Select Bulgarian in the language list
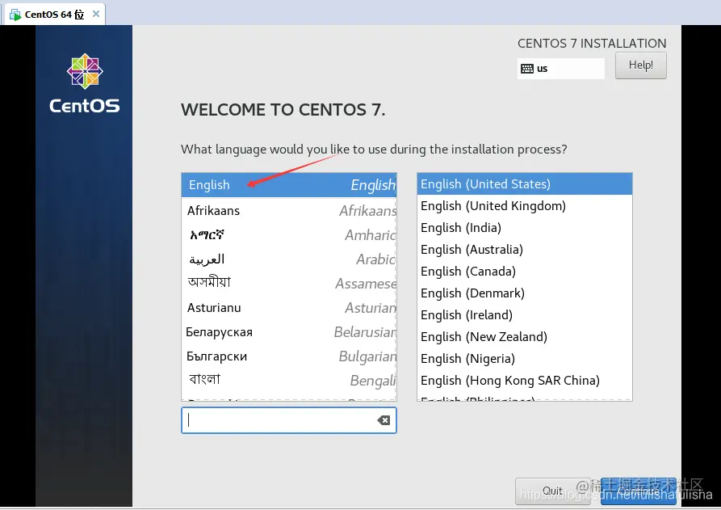 pos(289,356)
